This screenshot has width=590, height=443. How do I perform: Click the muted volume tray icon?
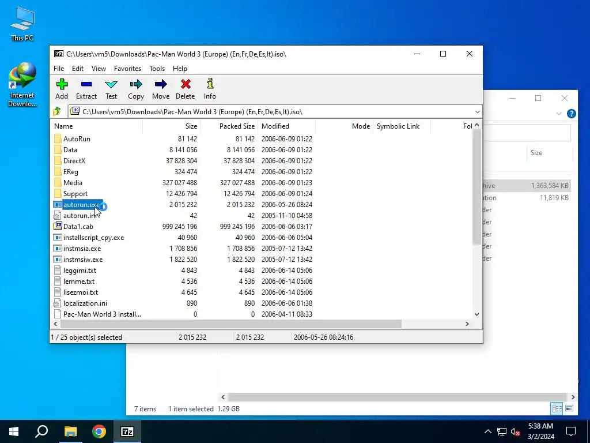pos(515,431)
